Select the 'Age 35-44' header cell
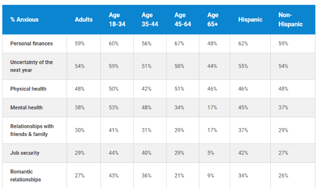The width and height of the screenshot is (319, 189). pos(150,20)
